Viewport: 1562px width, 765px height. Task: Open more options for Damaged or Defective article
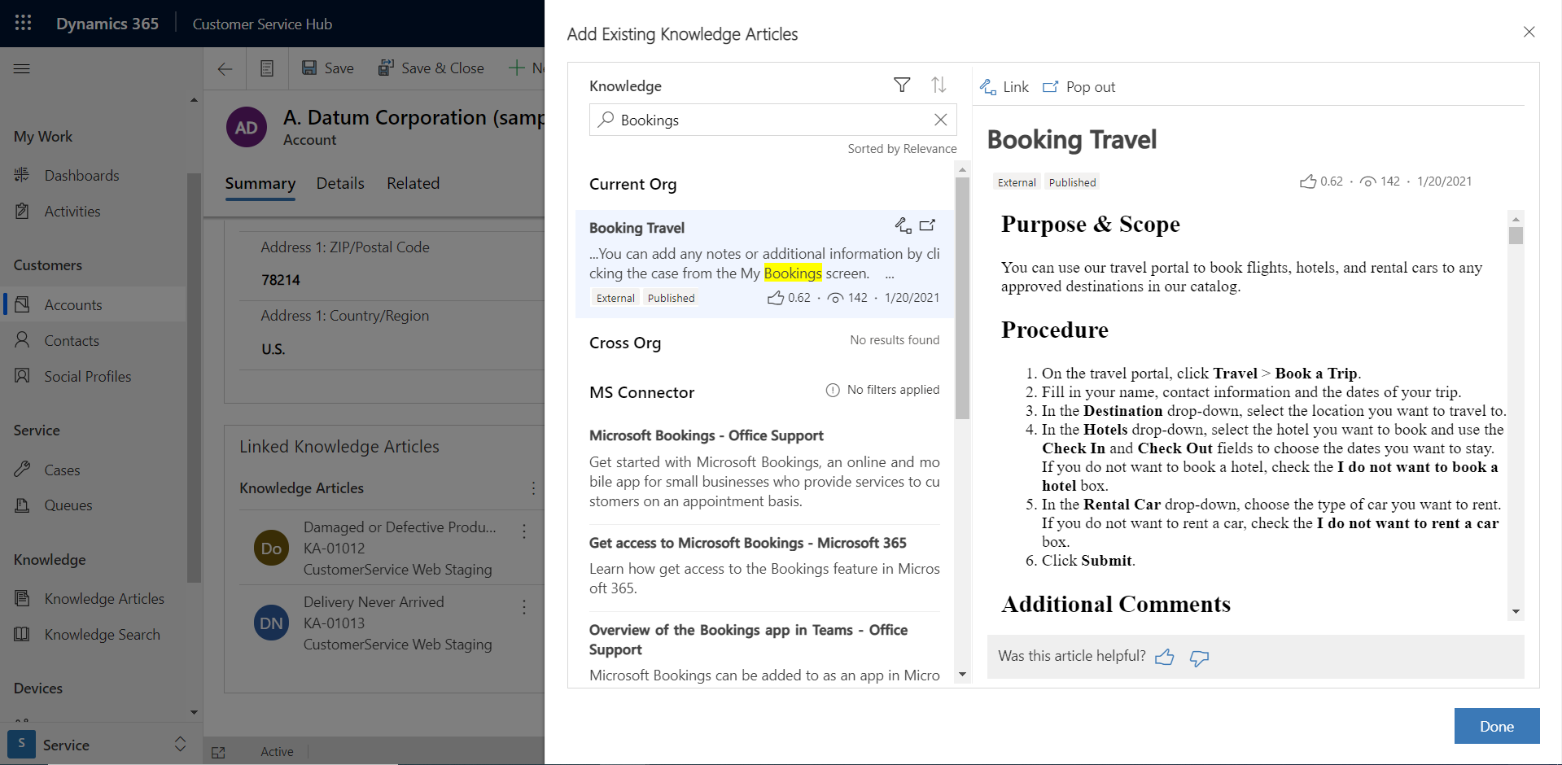(x=524, y=531)
